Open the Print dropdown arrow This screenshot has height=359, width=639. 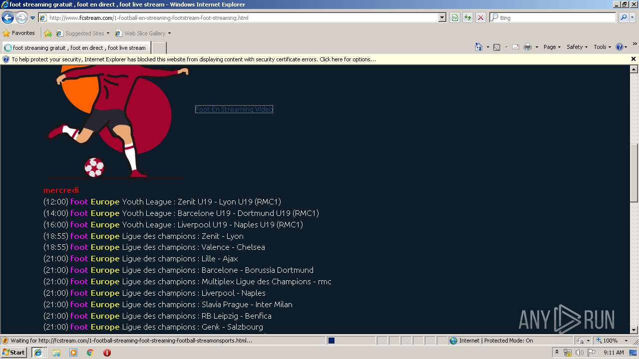(x=537, y=47)
